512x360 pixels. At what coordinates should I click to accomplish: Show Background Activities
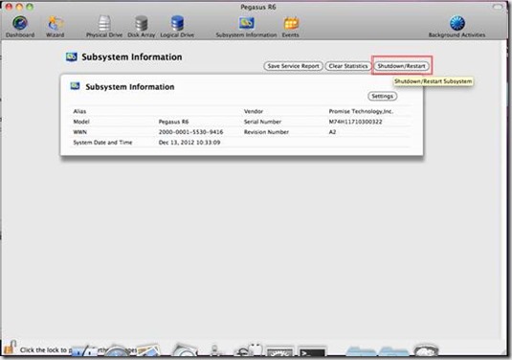point(456,27)
